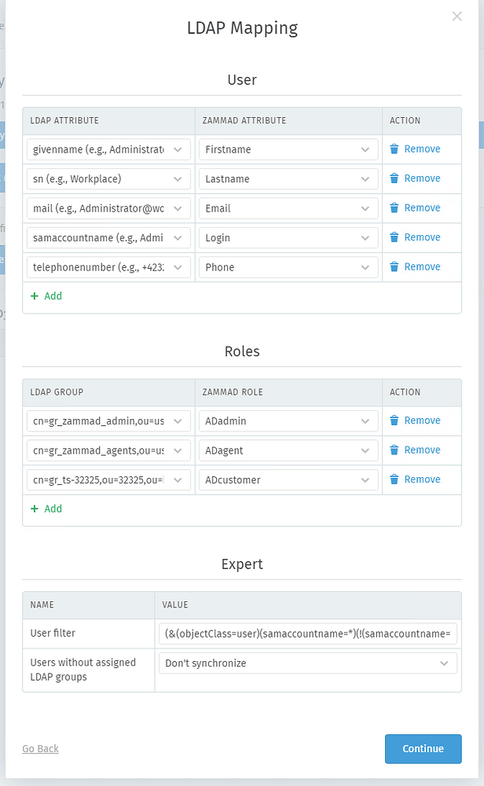Remove the Phone attribute mapping
The width and height of the screenshot is (484, 786).
[x=416, y=266]
